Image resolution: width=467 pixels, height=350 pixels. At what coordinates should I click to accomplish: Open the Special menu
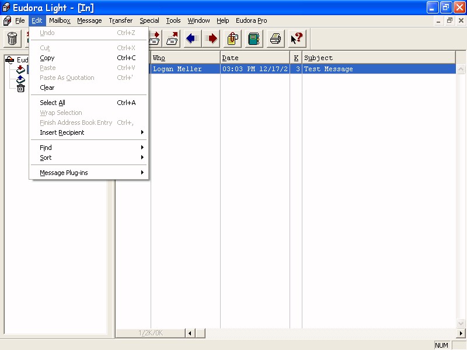pos(149,20)
